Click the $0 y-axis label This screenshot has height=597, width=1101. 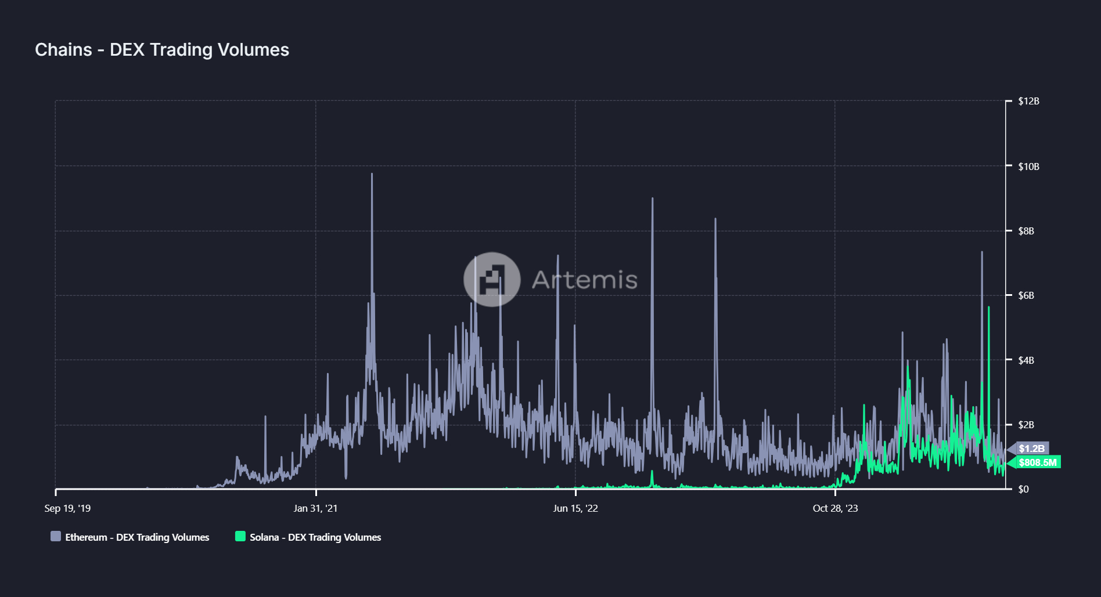coord(1023,489)
